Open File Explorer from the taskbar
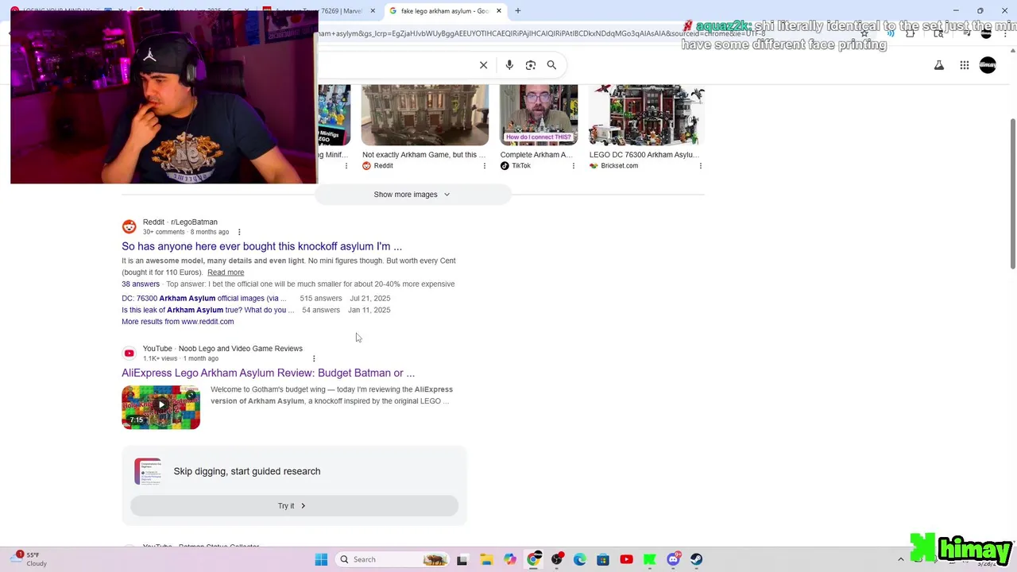 (x=486, y=559)
